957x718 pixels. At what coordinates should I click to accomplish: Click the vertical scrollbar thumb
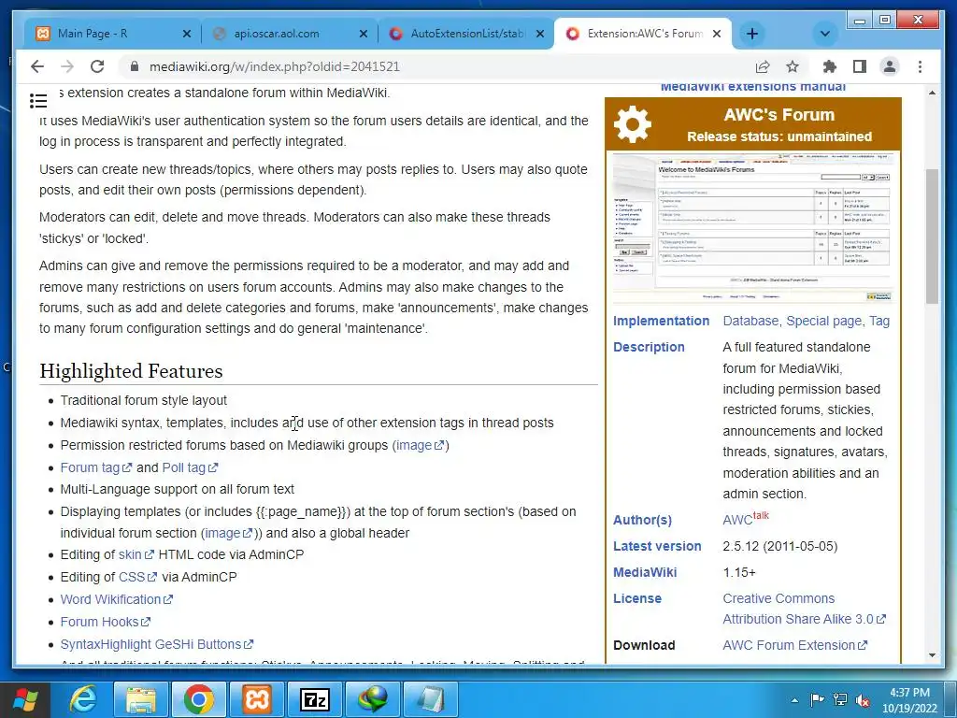[932, 237]
